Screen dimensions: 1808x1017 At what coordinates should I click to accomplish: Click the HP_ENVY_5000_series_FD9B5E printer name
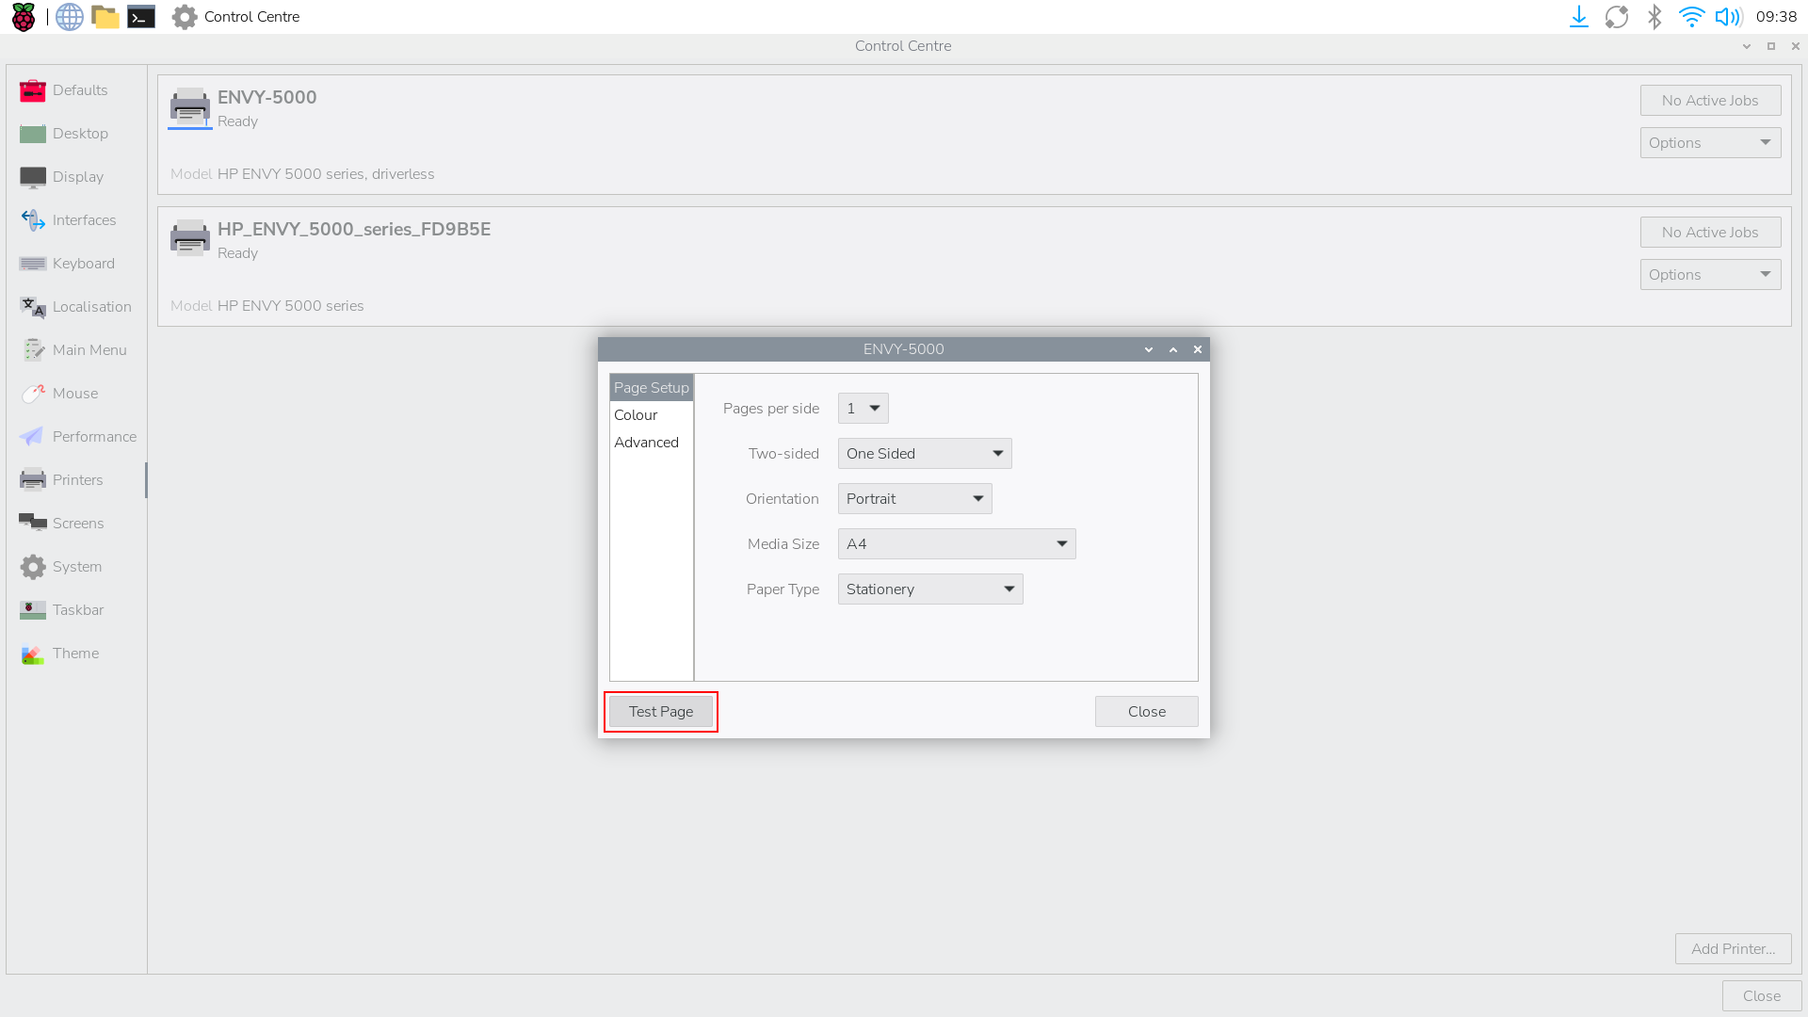click(354, 229)
